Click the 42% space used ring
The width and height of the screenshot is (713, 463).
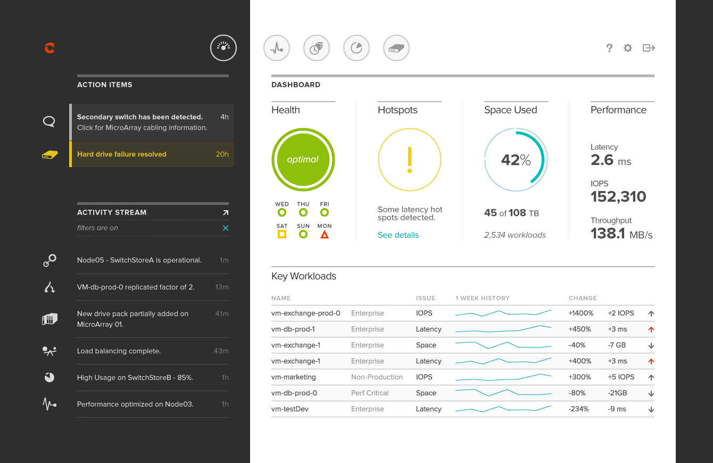click(x=516, y=160)
